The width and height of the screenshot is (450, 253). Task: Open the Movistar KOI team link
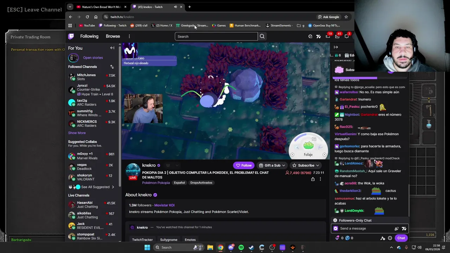click(x=164, y=205)
